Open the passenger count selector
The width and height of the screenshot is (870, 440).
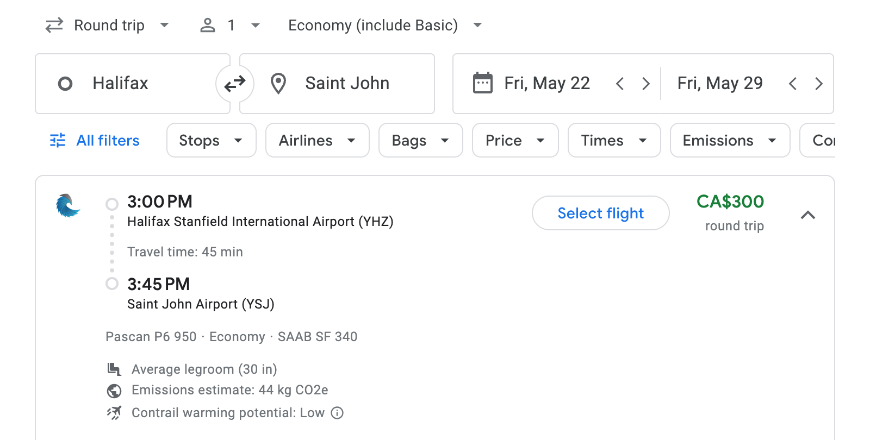coord(229,25)
